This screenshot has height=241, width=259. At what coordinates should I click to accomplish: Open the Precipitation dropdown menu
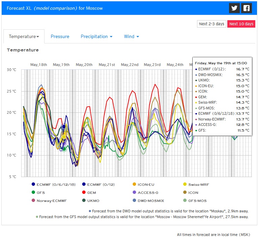pos(96,36)
